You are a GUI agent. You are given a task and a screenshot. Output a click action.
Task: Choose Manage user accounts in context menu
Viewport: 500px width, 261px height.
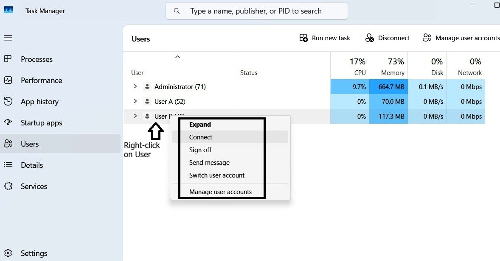pos(230,192)
